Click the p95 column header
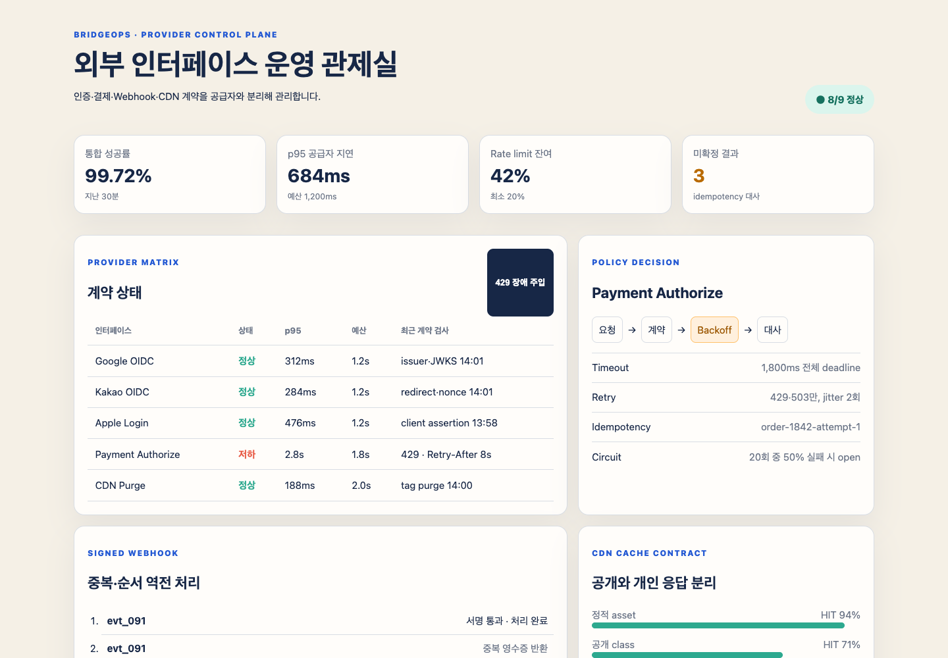The width and height of the screenshot is (948, 658). 293,330
